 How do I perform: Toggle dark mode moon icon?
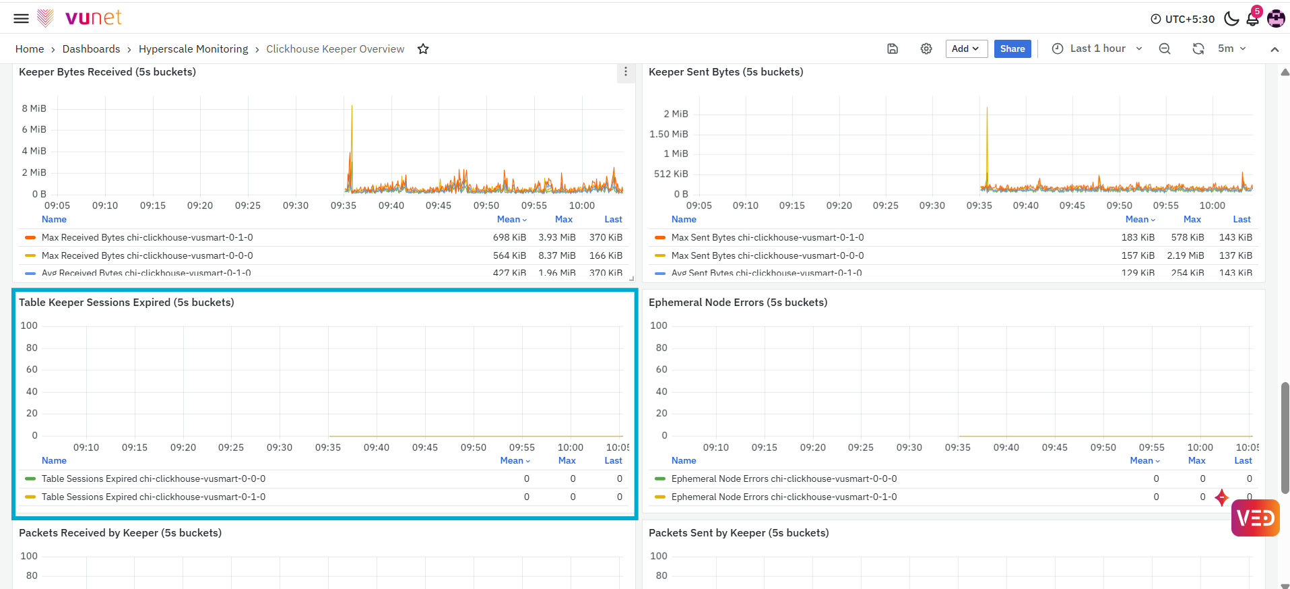click(x=1231, y=19)
